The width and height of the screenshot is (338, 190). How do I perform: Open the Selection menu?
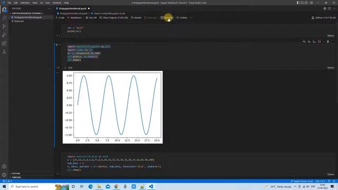pos(25,3)
